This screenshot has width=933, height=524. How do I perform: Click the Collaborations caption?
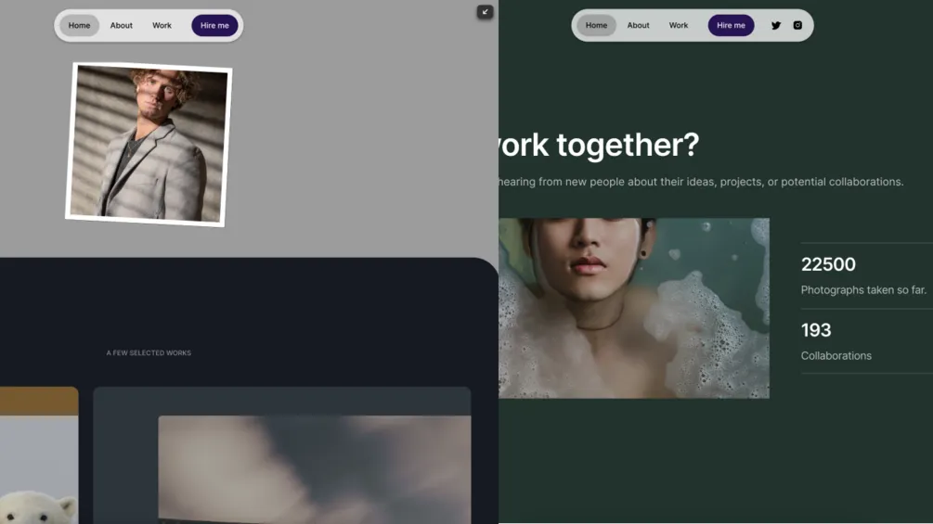click(x=836, y=356)
